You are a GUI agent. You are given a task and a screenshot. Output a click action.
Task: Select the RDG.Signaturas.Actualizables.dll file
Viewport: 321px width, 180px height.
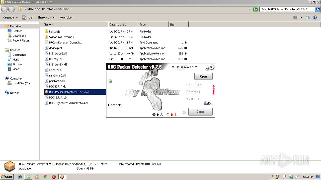tap(69, 103)
